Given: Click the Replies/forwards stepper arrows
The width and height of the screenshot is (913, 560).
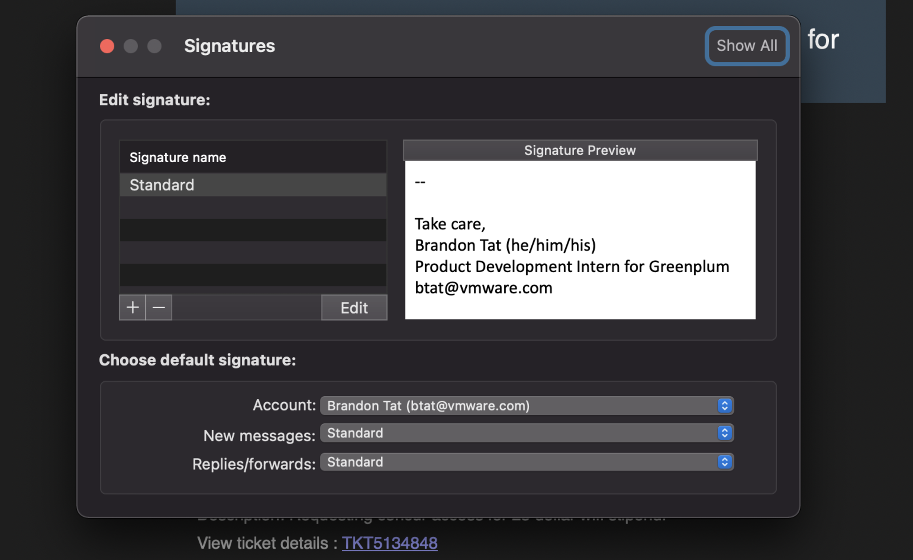Looking at the screenshot, I should 724,462.
